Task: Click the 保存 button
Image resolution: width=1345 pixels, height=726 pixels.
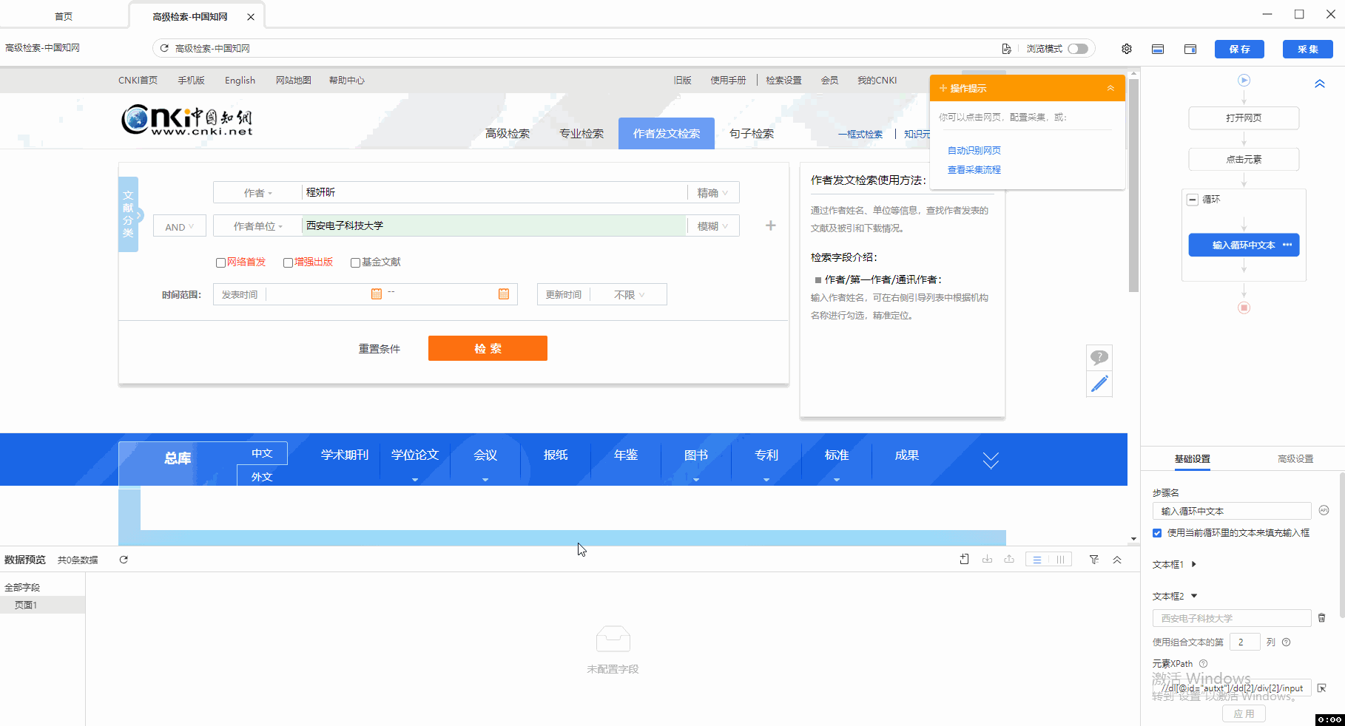Action: (x=1239, y=49)
